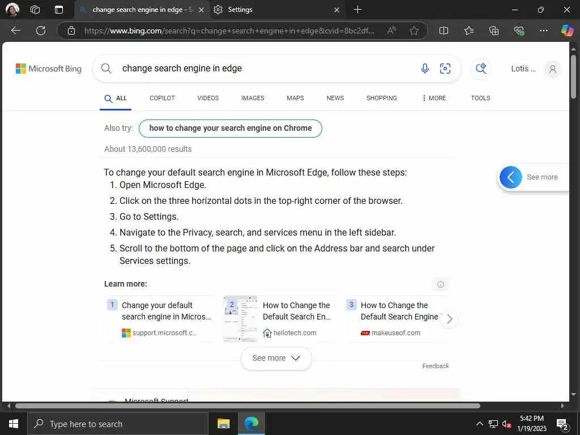This screenshot has height=435, width=580.
Task: Open the taskbar clock and date
Action: coord(531,424)
